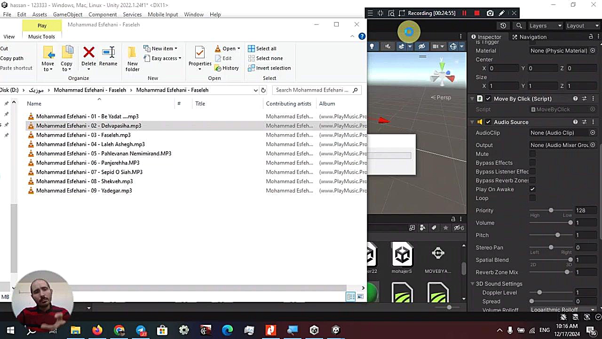
Task: Switch Explorer to large icons view
Action: pyautogui.click(x=360, y=297)
